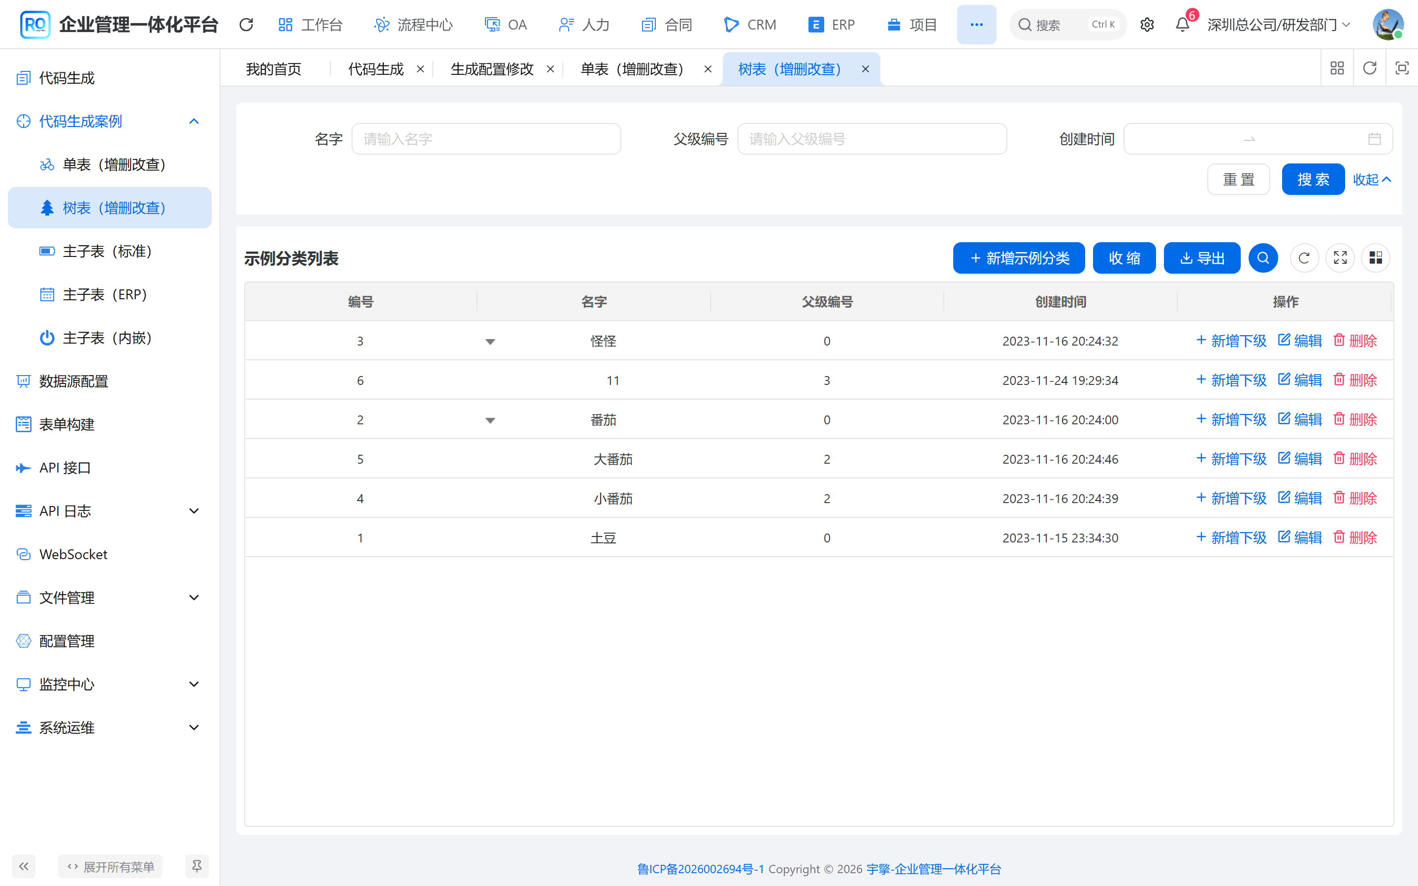Open the calendar icon in 创建时间 field

tap(1374, 139)
